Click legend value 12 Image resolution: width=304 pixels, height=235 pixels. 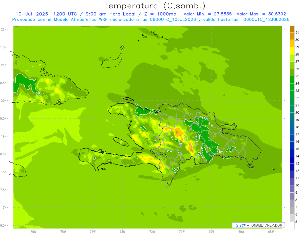tap(297, 171)
